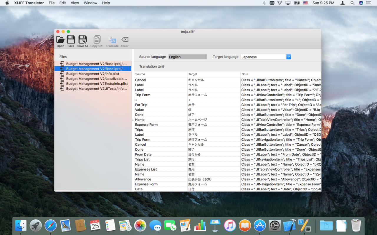Click the Target column header
377x235 pixels.
point(214,74)
